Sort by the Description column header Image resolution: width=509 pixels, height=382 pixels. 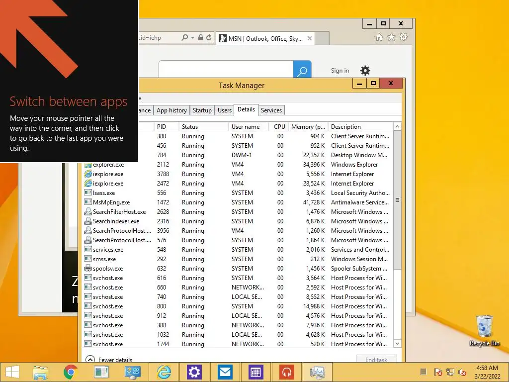[x=360, y=127]
